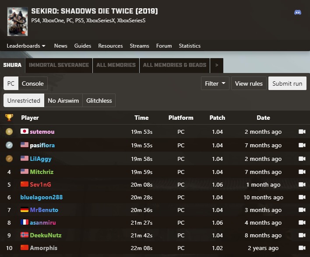
Task: Click the trophy icon in table header
Action: 9,117
